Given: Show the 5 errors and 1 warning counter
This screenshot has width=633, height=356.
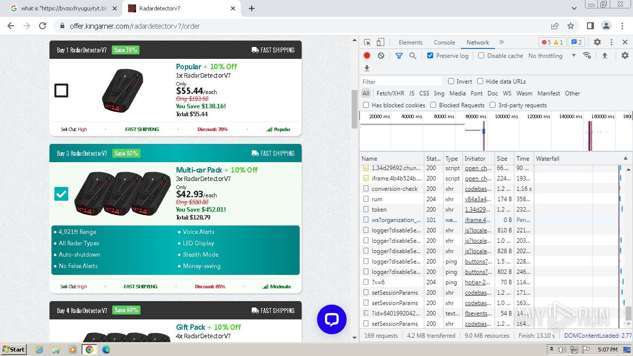Looking at the screenshot, I should (x=552, y=43).
